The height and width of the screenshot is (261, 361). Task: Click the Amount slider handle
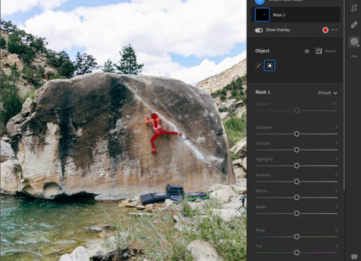coord(297,111)
